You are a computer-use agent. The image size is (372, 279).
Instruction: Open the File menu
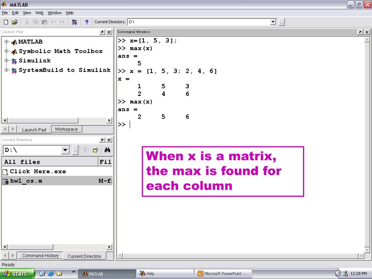(5, 13)
